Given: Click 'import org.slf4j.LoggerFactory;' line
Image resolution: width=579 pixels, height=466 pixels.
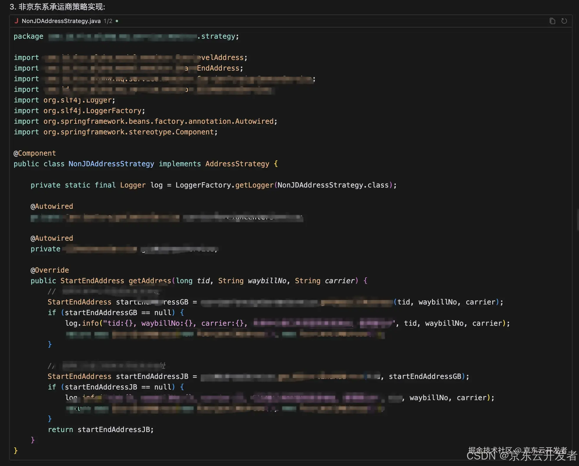Looking at the screenshot, I should (x=79, y=111).
